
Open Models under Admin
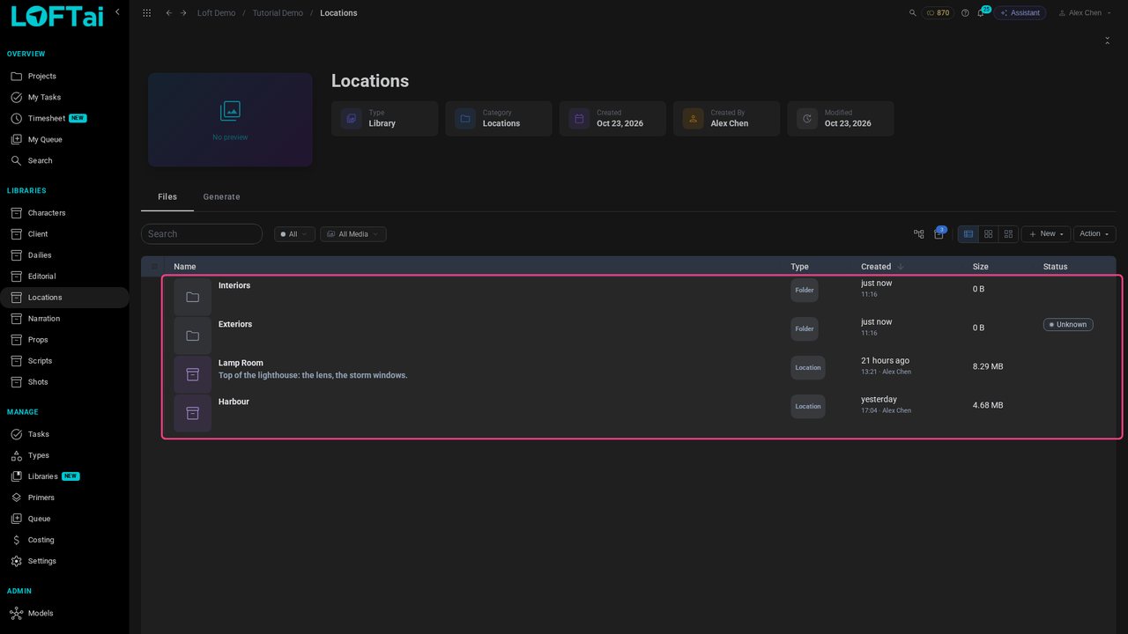pos(64,614)
